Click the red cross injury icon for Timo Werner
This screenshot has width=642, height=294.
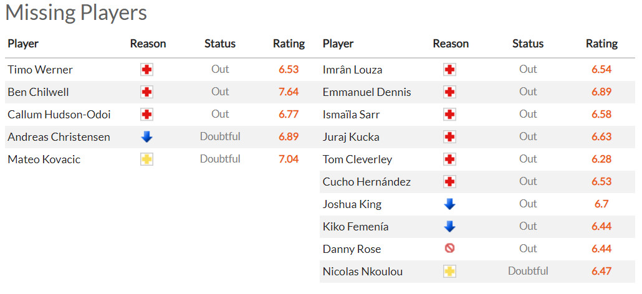click(x=147, y=70)
